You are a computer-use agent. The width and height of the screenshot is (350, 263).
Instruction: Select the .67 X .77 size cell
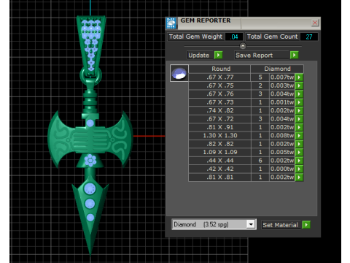pos(219,77)
